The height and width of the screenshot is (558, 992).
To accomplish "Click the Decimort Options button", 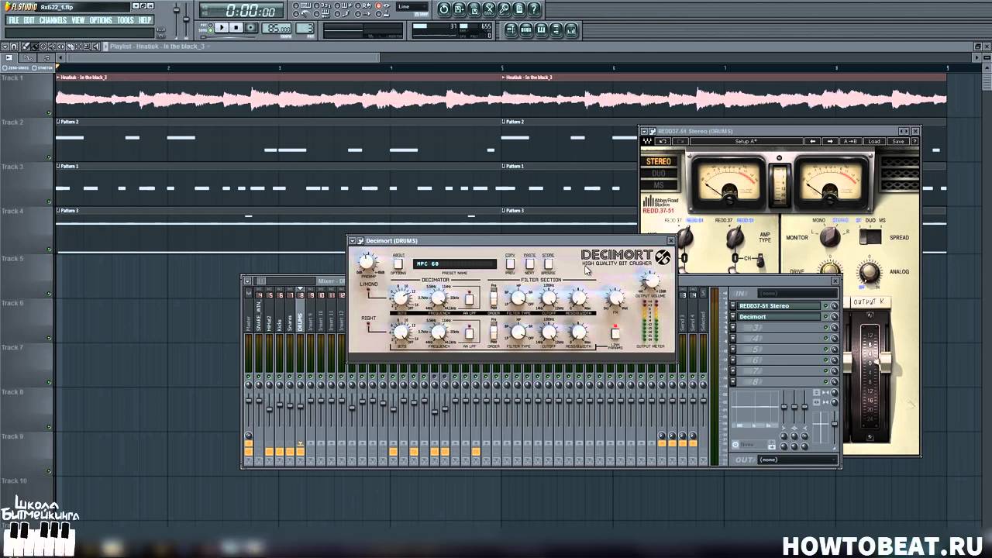I will (x=398, y=264).
